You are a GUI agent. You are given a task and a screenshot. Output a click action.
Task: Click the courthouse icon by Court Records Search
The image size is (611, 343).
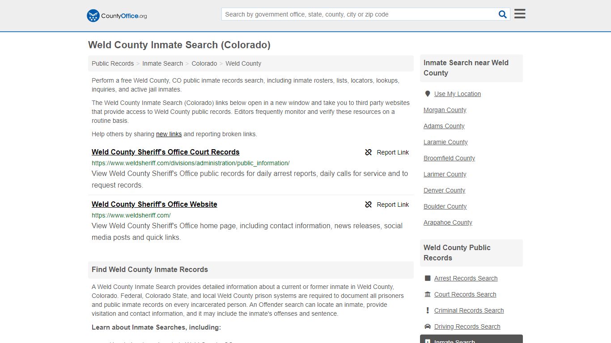428,294
